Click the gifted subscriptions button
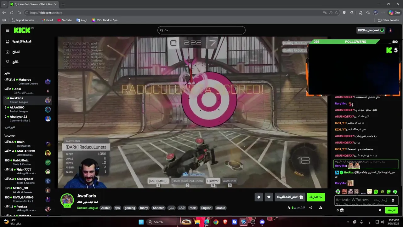This screenshot has width=403, height=227. (x=290, y=197)
